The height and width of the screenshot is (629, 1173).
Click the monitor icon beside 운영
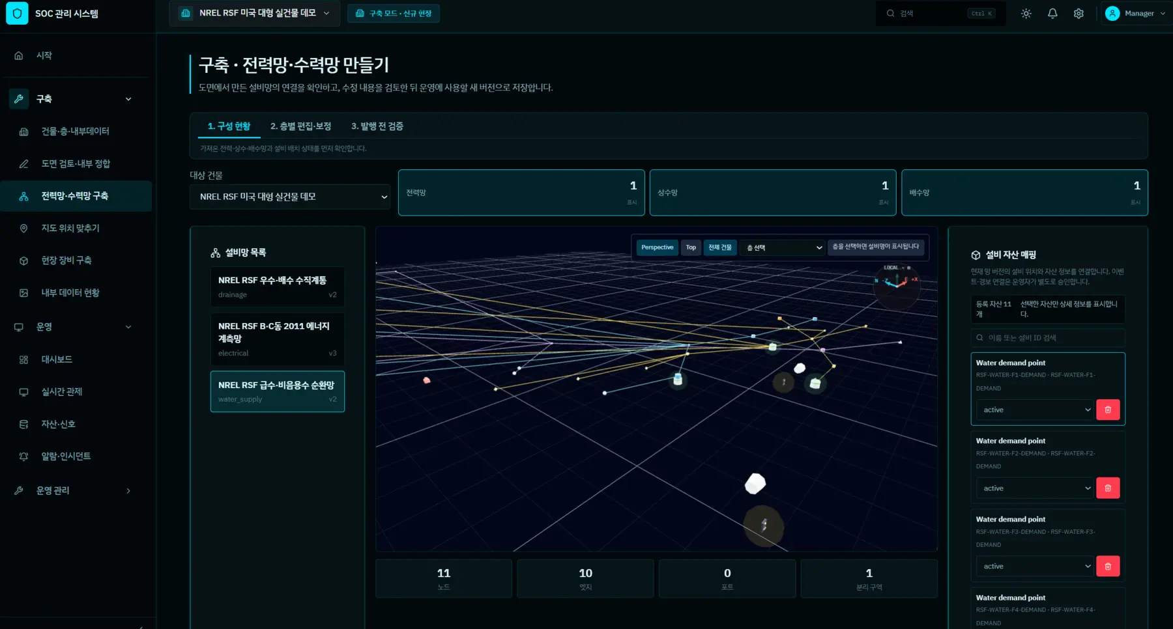19,327
